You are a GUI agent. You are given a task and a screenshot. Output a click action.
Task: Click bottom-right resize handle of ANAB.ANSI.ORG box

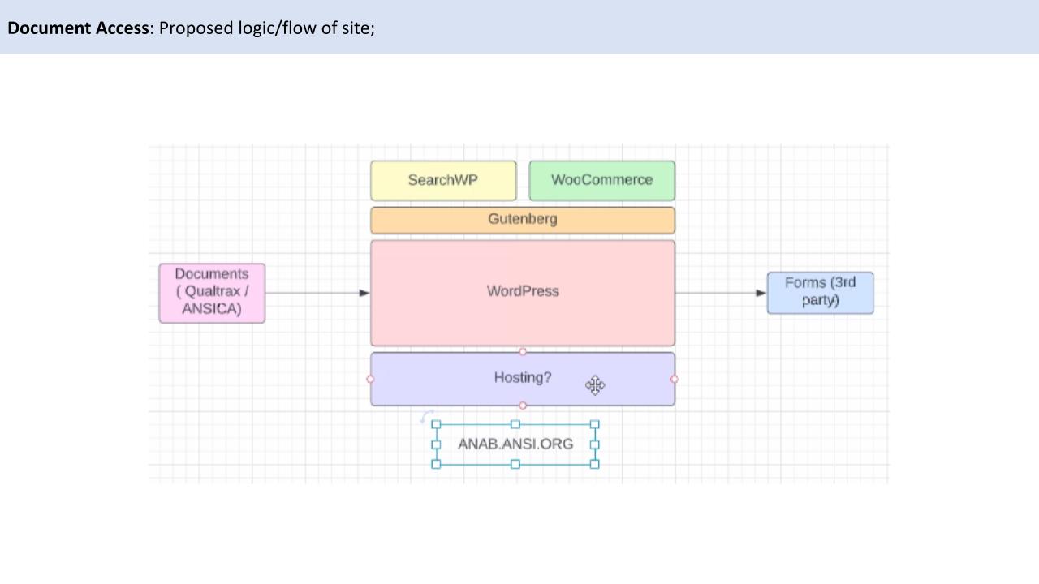click(595, 464)
